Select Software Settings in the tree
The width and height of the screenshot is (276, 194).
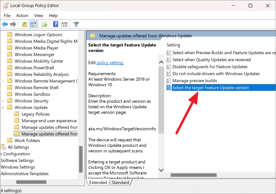click(17, 160)
